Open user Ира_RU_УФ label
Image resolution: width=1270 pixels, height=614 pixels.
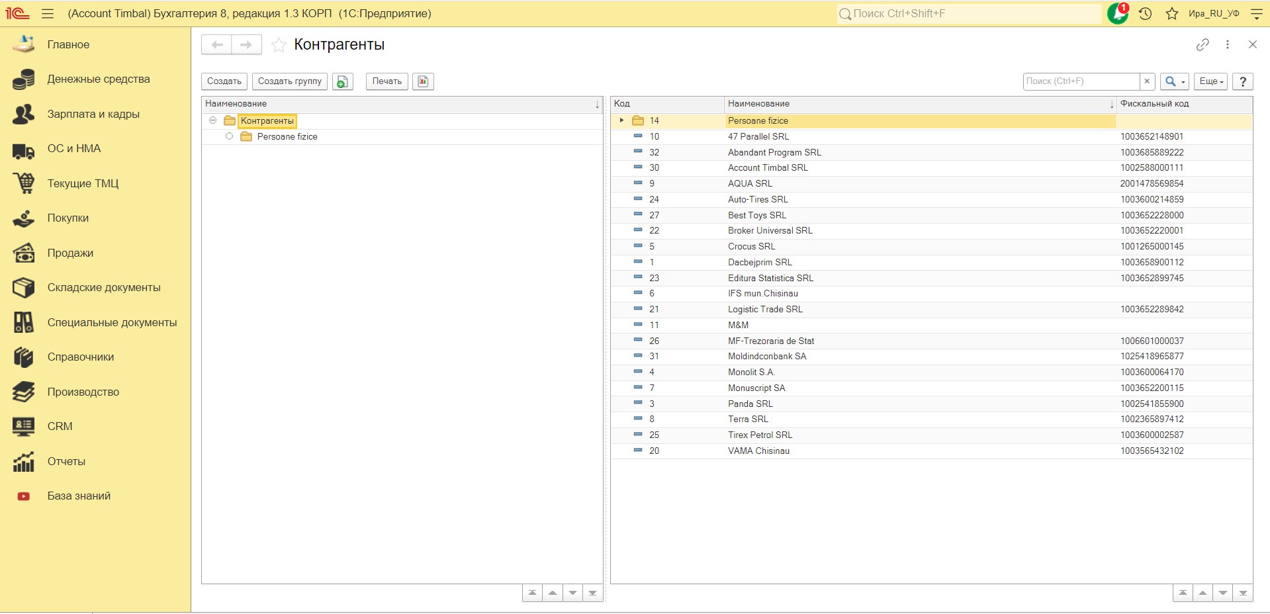(1214, 13)
